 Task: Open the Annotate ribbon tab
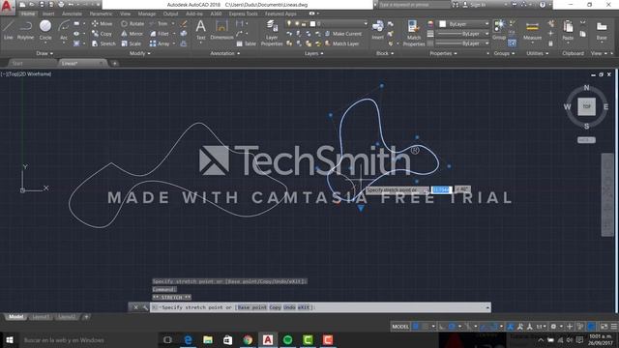[72, 14]
